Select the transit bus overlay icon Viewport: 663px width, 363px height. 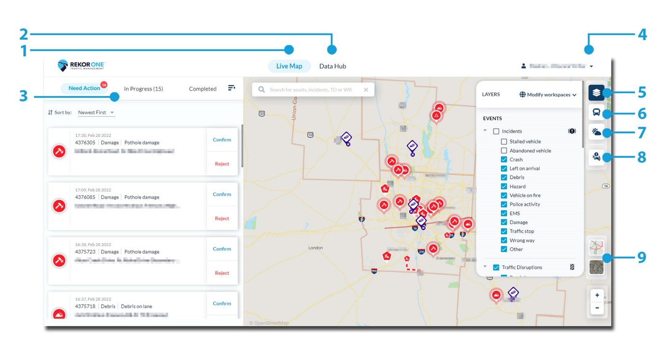tap(597, 112)
